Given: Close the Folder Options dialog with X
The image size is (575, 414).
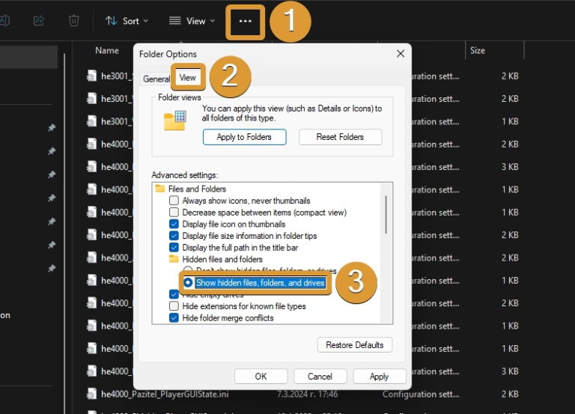Looking at the screenshot, I should pos(401,54).
